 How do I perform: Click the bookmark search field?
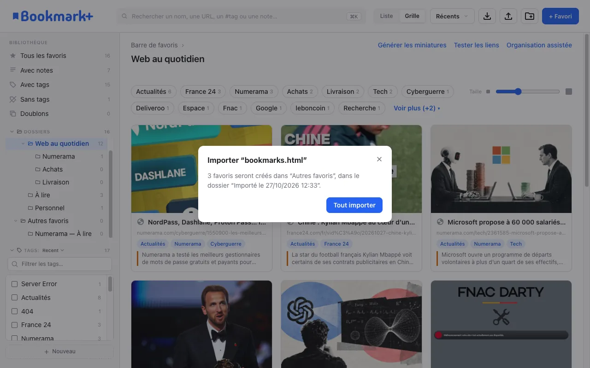[241, 16]
